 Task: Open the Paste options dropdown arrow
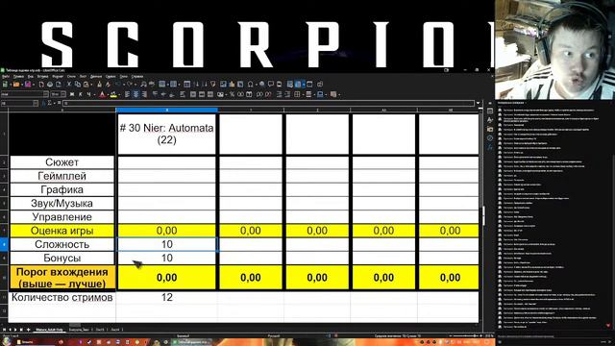(x=91, y=85)
